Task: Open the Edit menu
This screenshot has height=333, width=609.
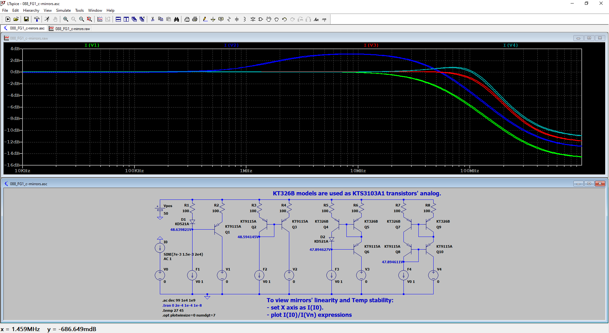Action: [15, 10]
